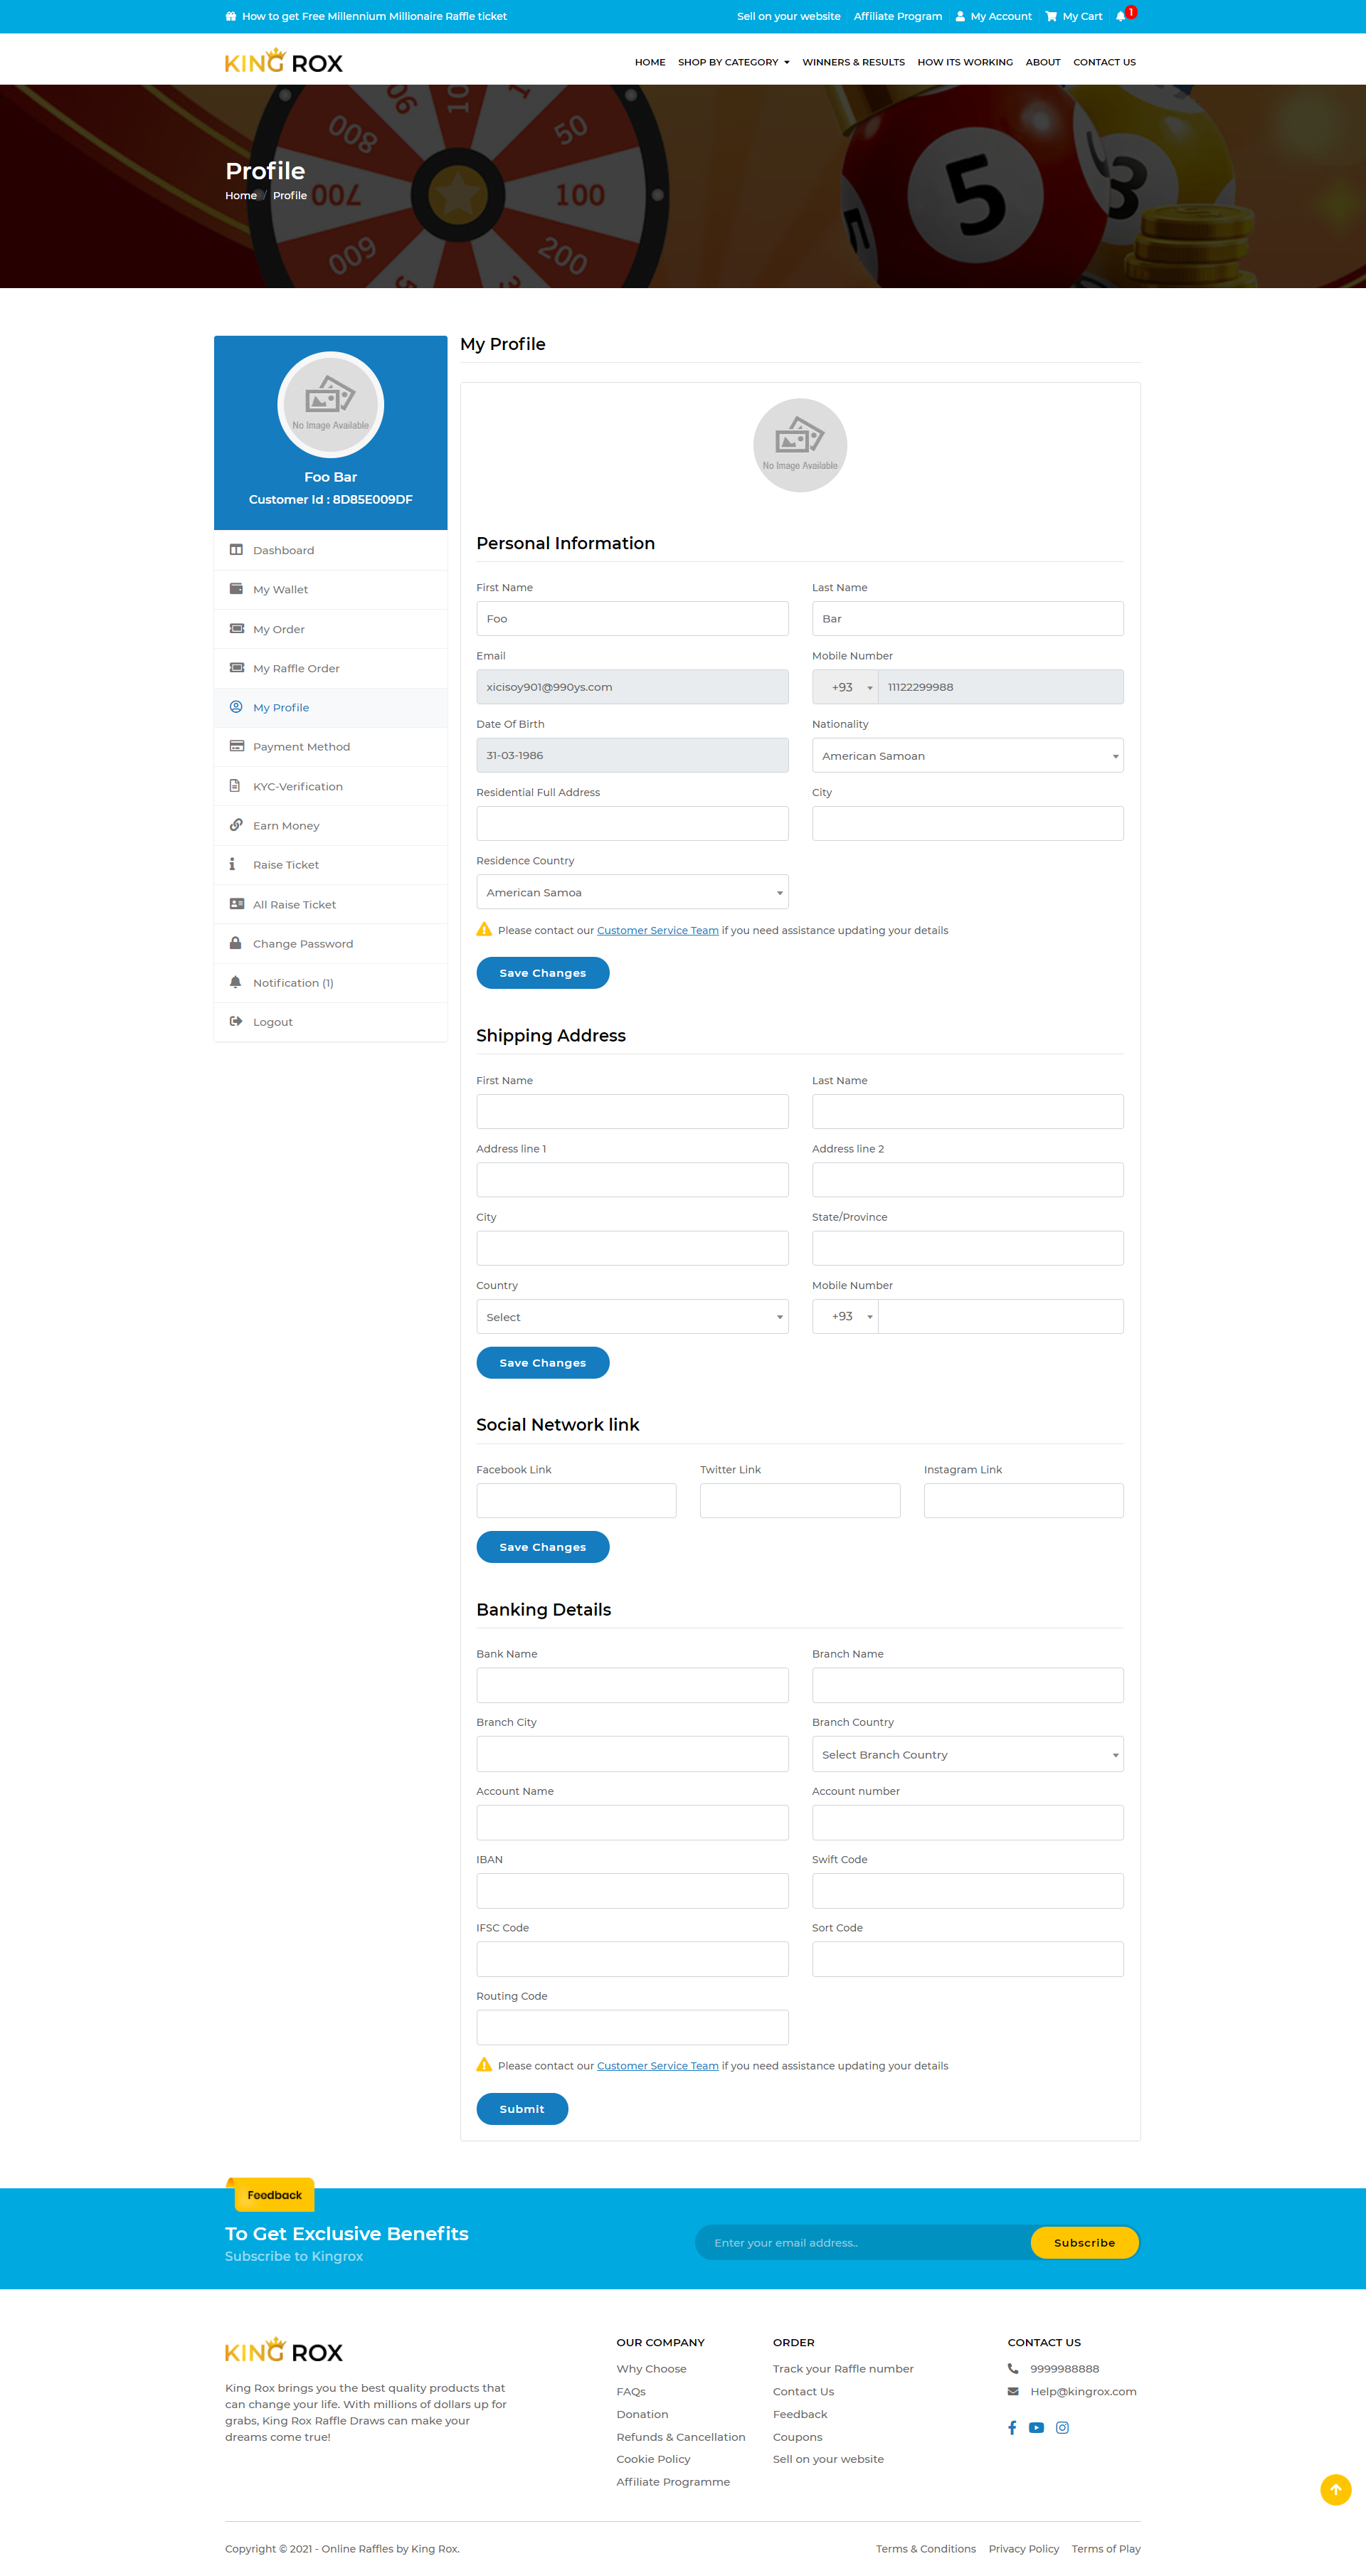Click the KYC-Verification document icon
1366x2576 pixels.
235,786
